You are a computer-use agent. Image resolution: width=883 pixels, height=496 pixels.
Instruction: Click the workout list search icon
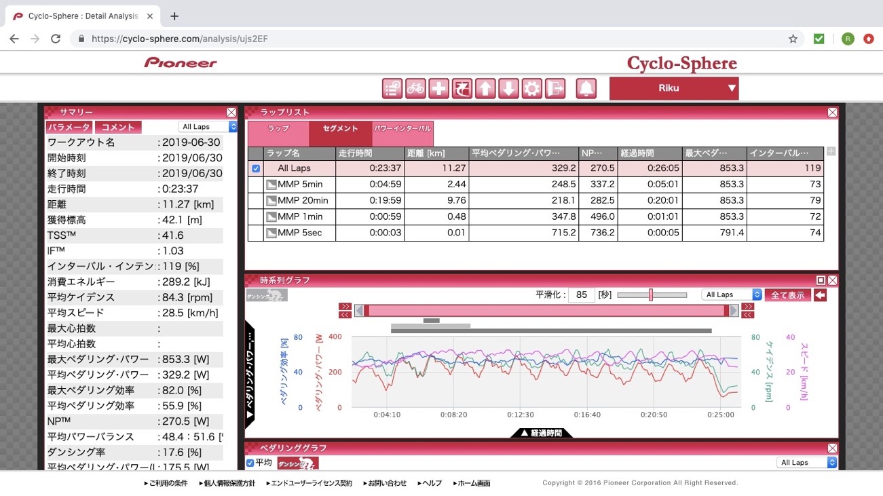click(392, 89)
